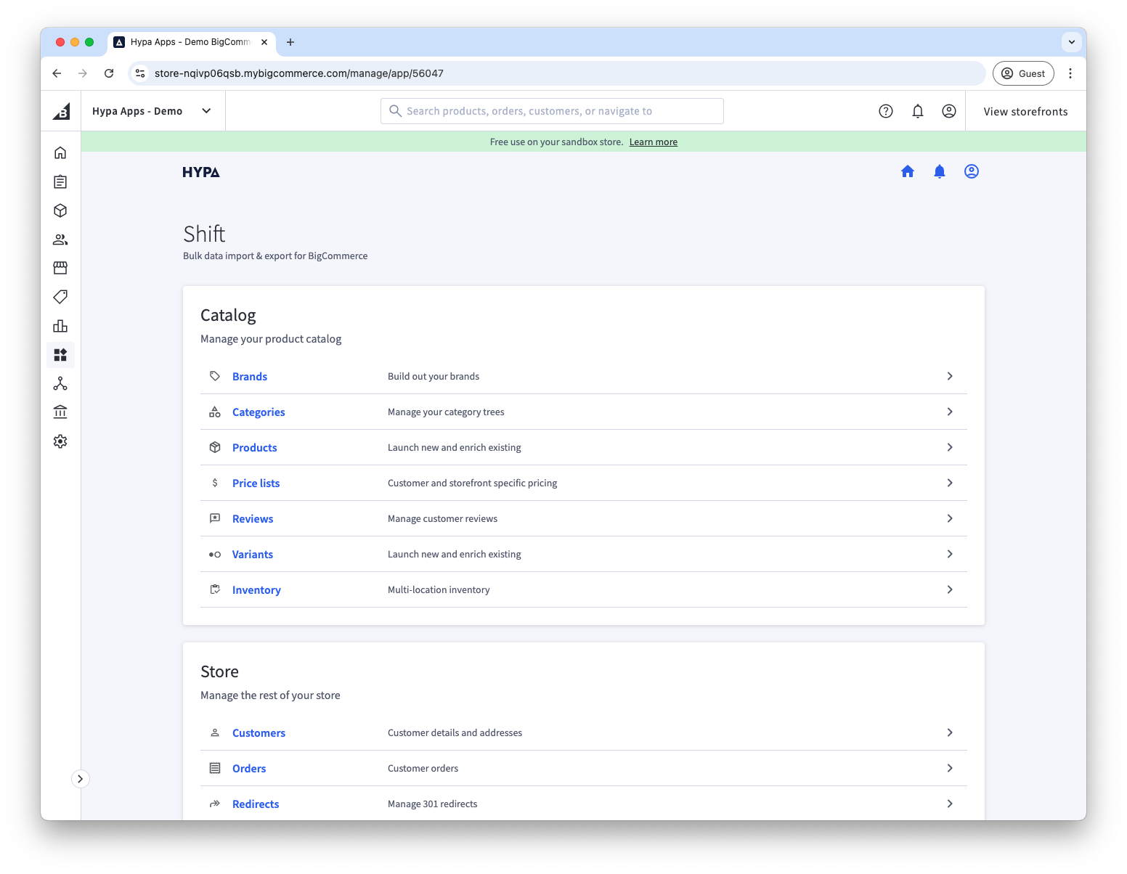
Task: Click the Hypa home icon
Action: coord(908,171)
